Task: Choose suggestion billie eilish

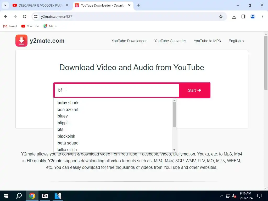Action: click(113, 149)
